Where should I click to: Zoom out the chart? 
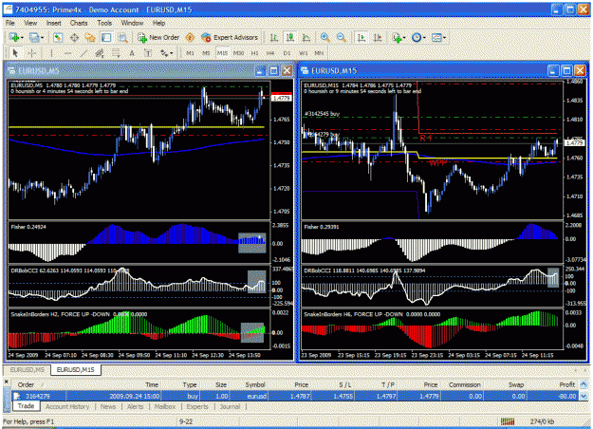(x=341, y=37)
